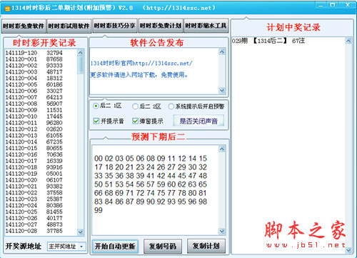Click scroll up arrow in 开奖记录 list
The width and height of the screenshot is (357, 258).
tap(81, 53)
